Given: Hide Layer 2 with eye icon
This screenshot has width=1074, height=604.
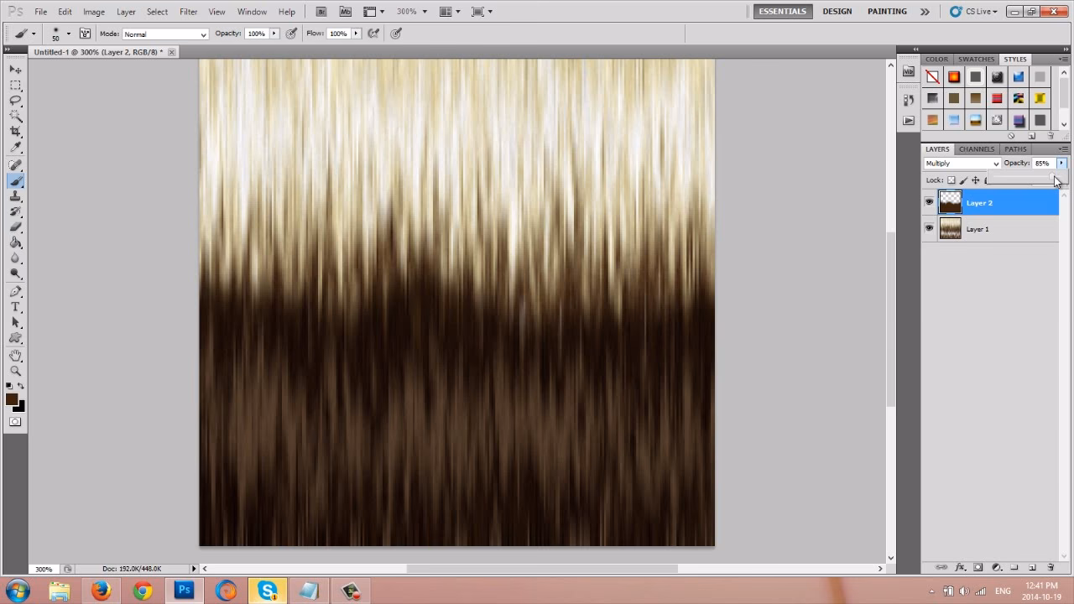Looking at the screenshot, I should pos(929,202).
